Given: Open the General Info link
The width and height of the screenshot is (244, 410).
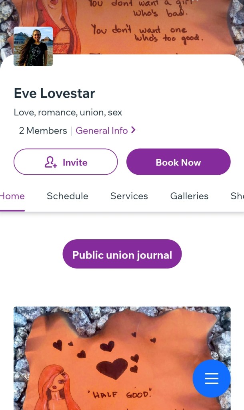Looking at the screenshot, I should [x=102, y=131].
